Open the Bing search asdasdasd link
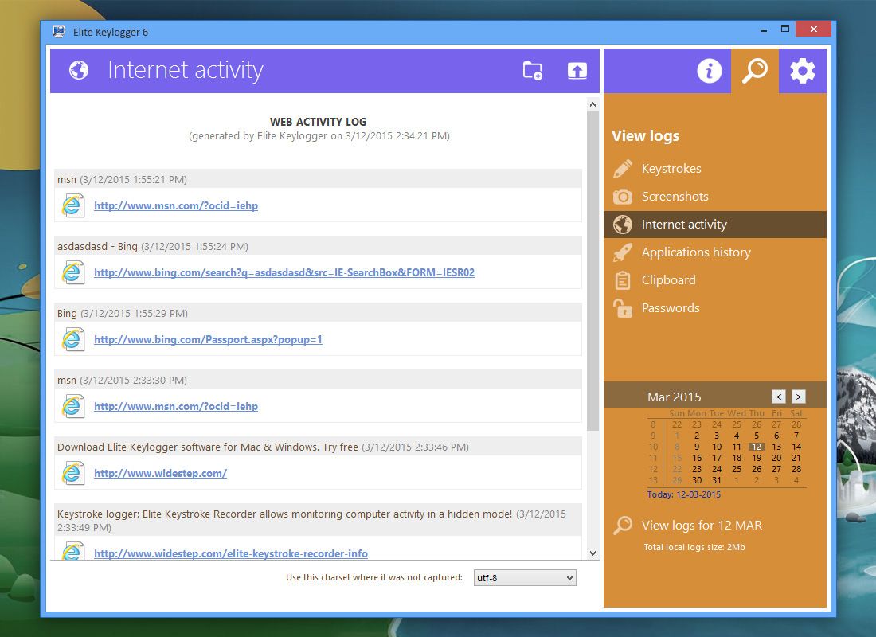 click(284, 272)
